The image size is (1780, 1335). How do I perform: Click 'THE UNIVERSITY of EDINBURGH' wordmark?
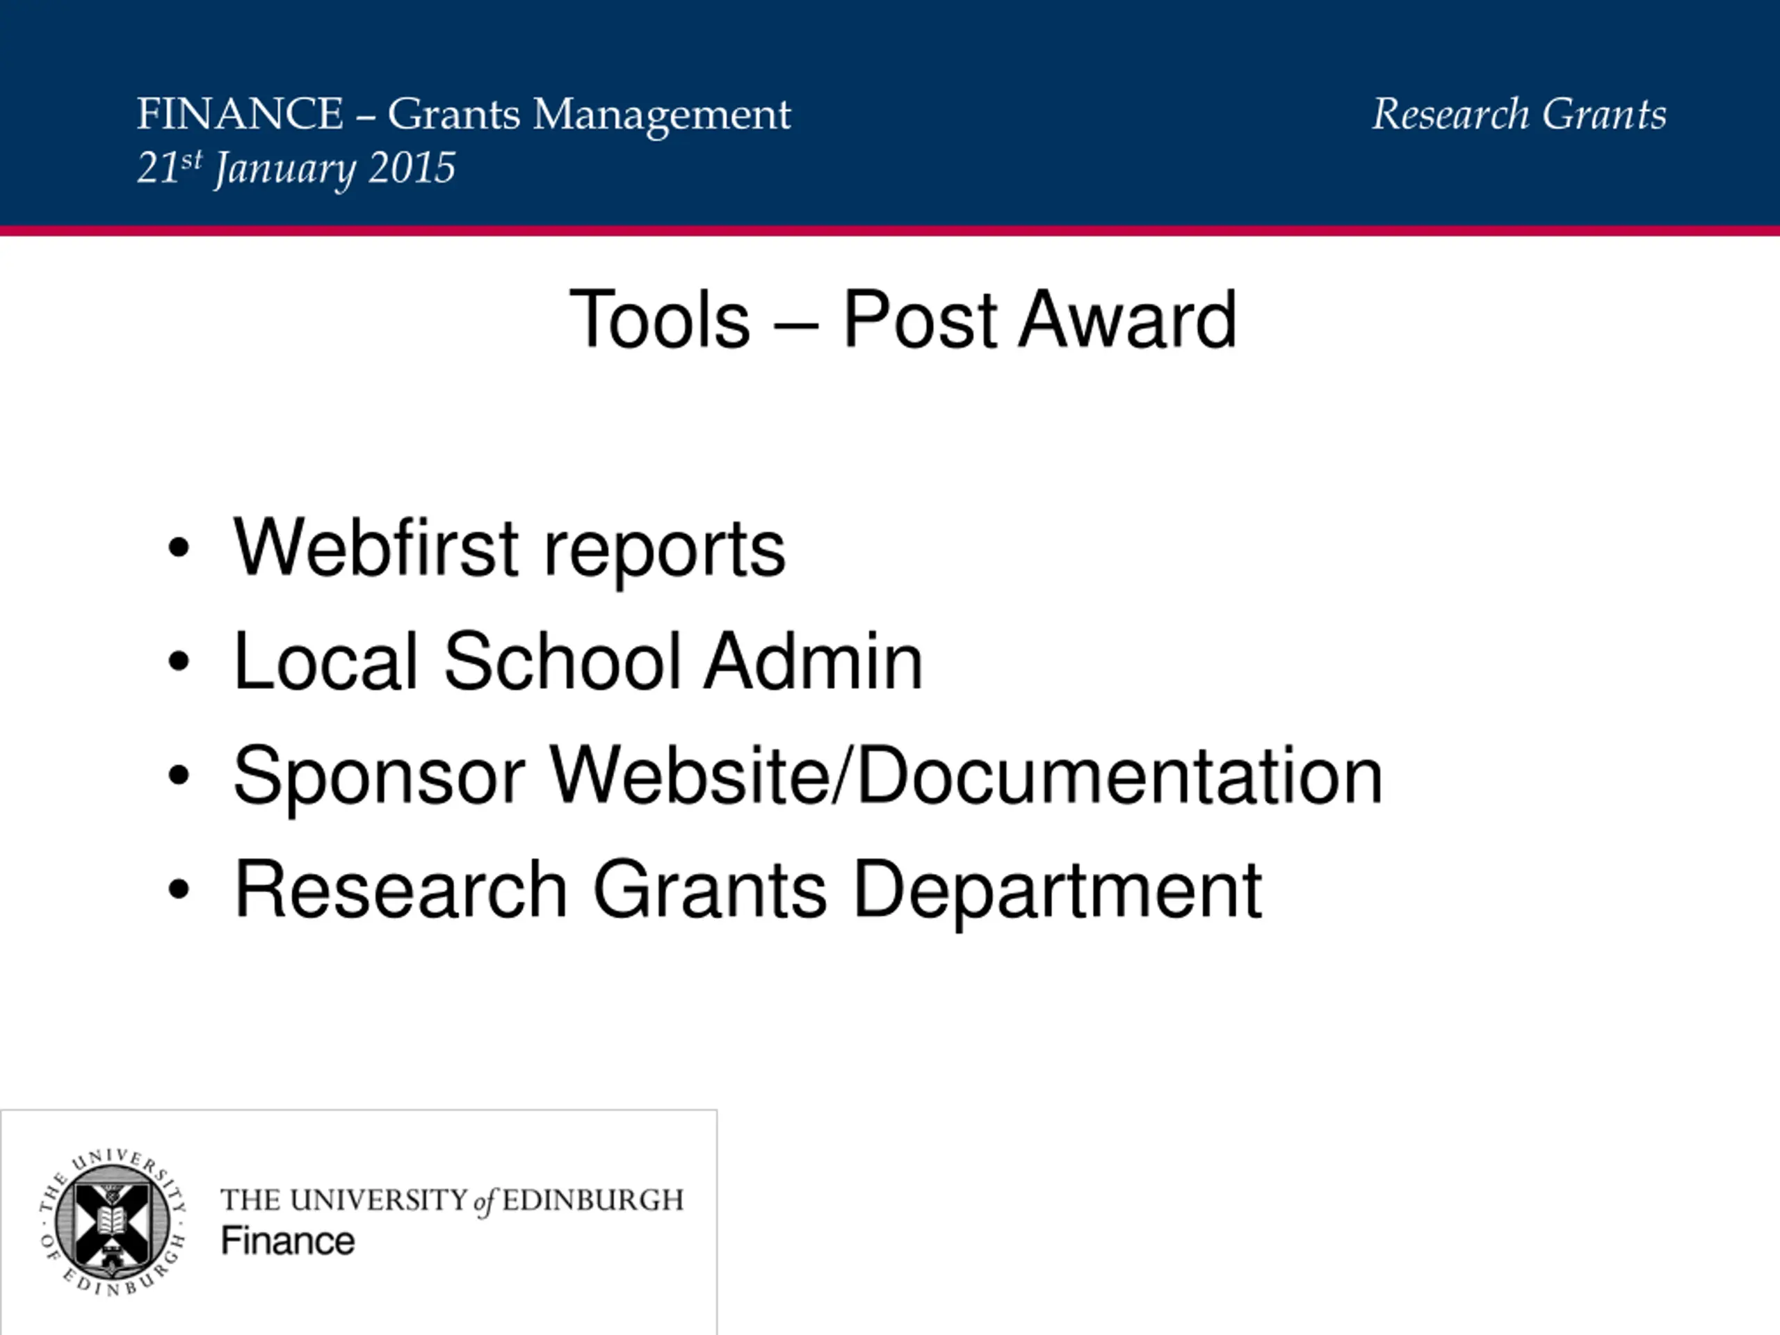[452, 1200]
